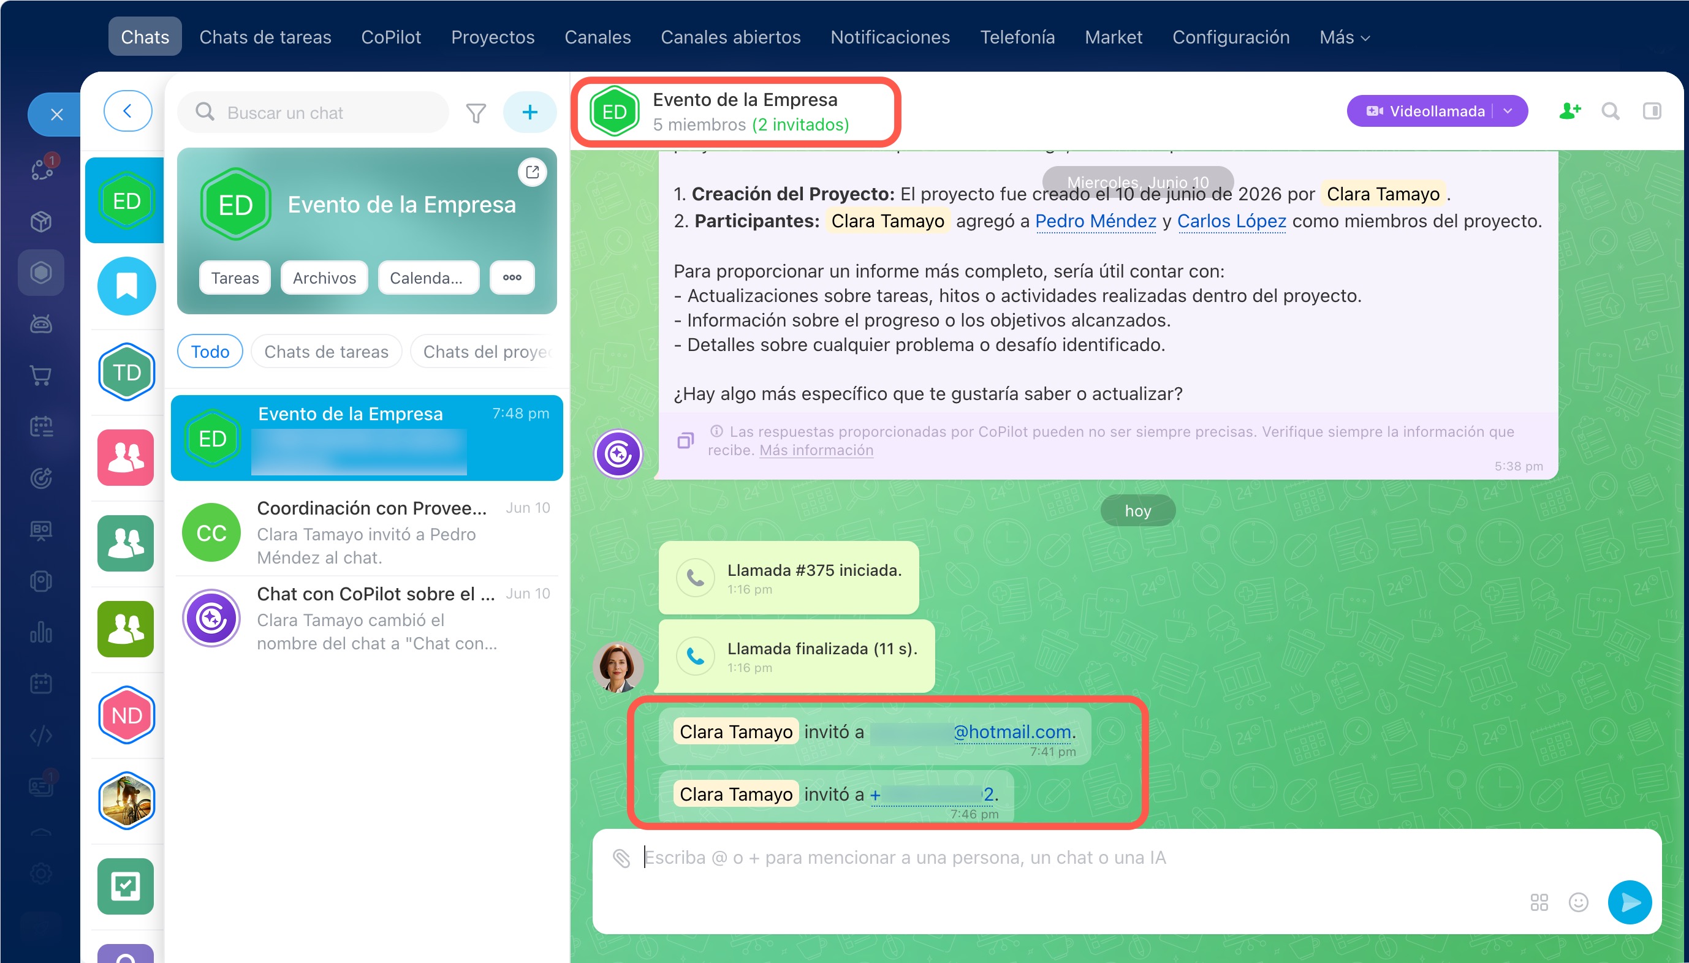Click Clara Tamayo's photo avatar in the chat
This screenshot has width=1689, height=963.
pyautogui.click(x=618, y=668)
